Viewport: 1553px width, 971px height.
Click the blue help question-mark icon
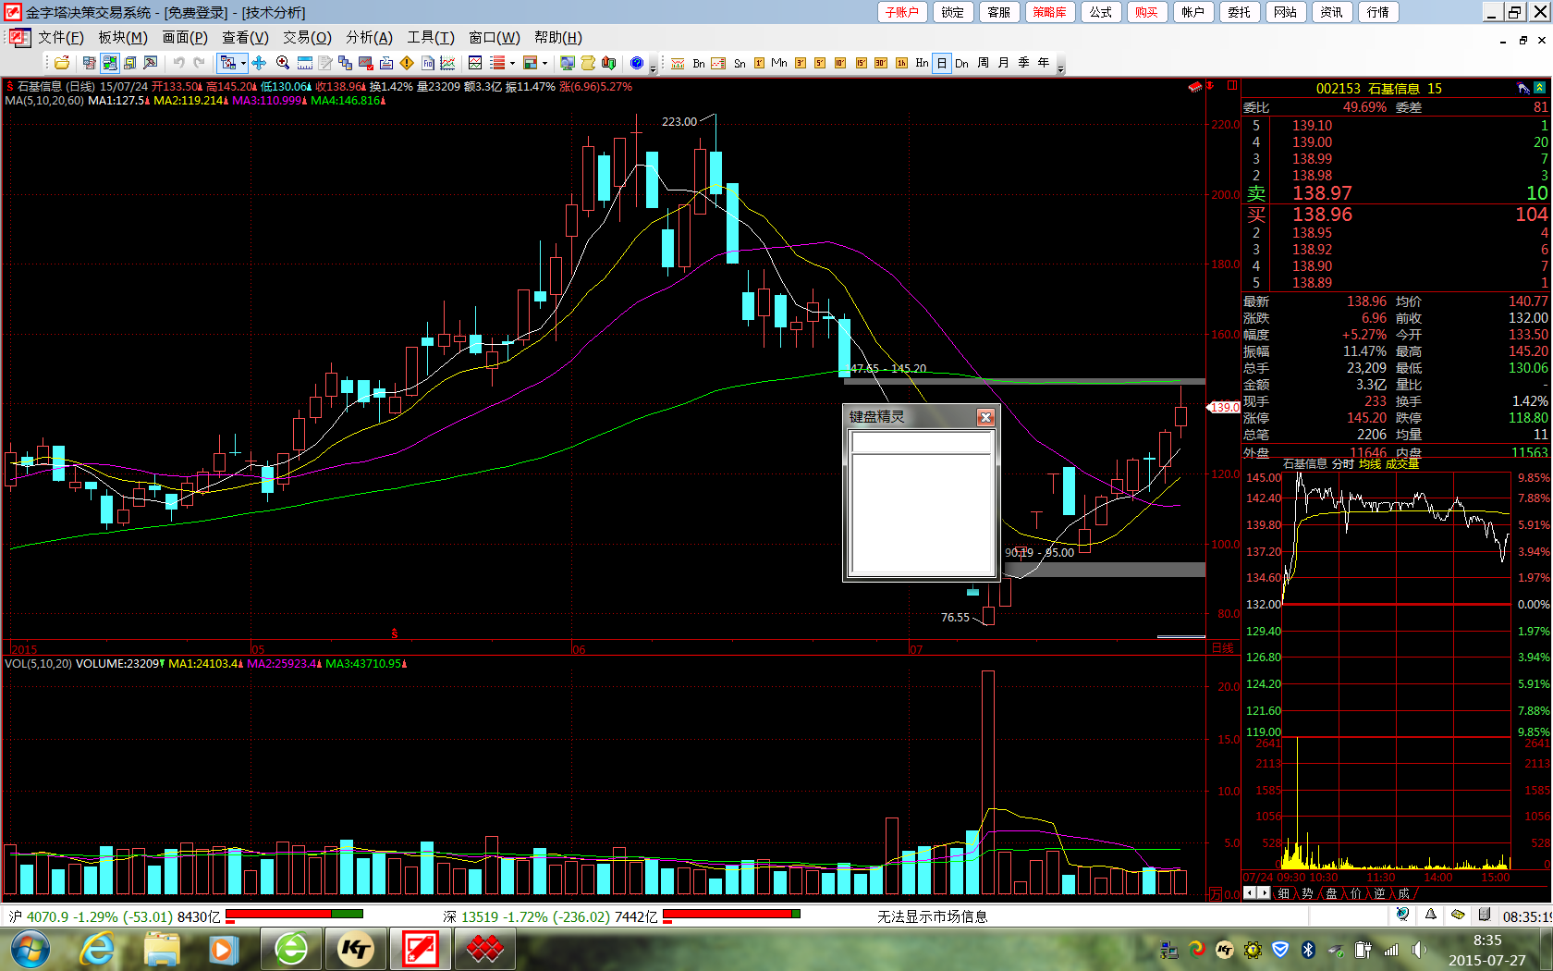pyautogui.click(x=637, y=63)
